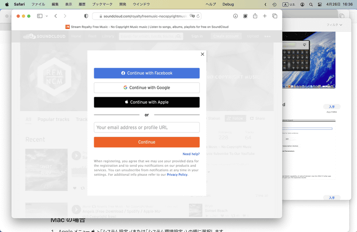
Task: Continue with Facebook button
Action: point(147,73)
